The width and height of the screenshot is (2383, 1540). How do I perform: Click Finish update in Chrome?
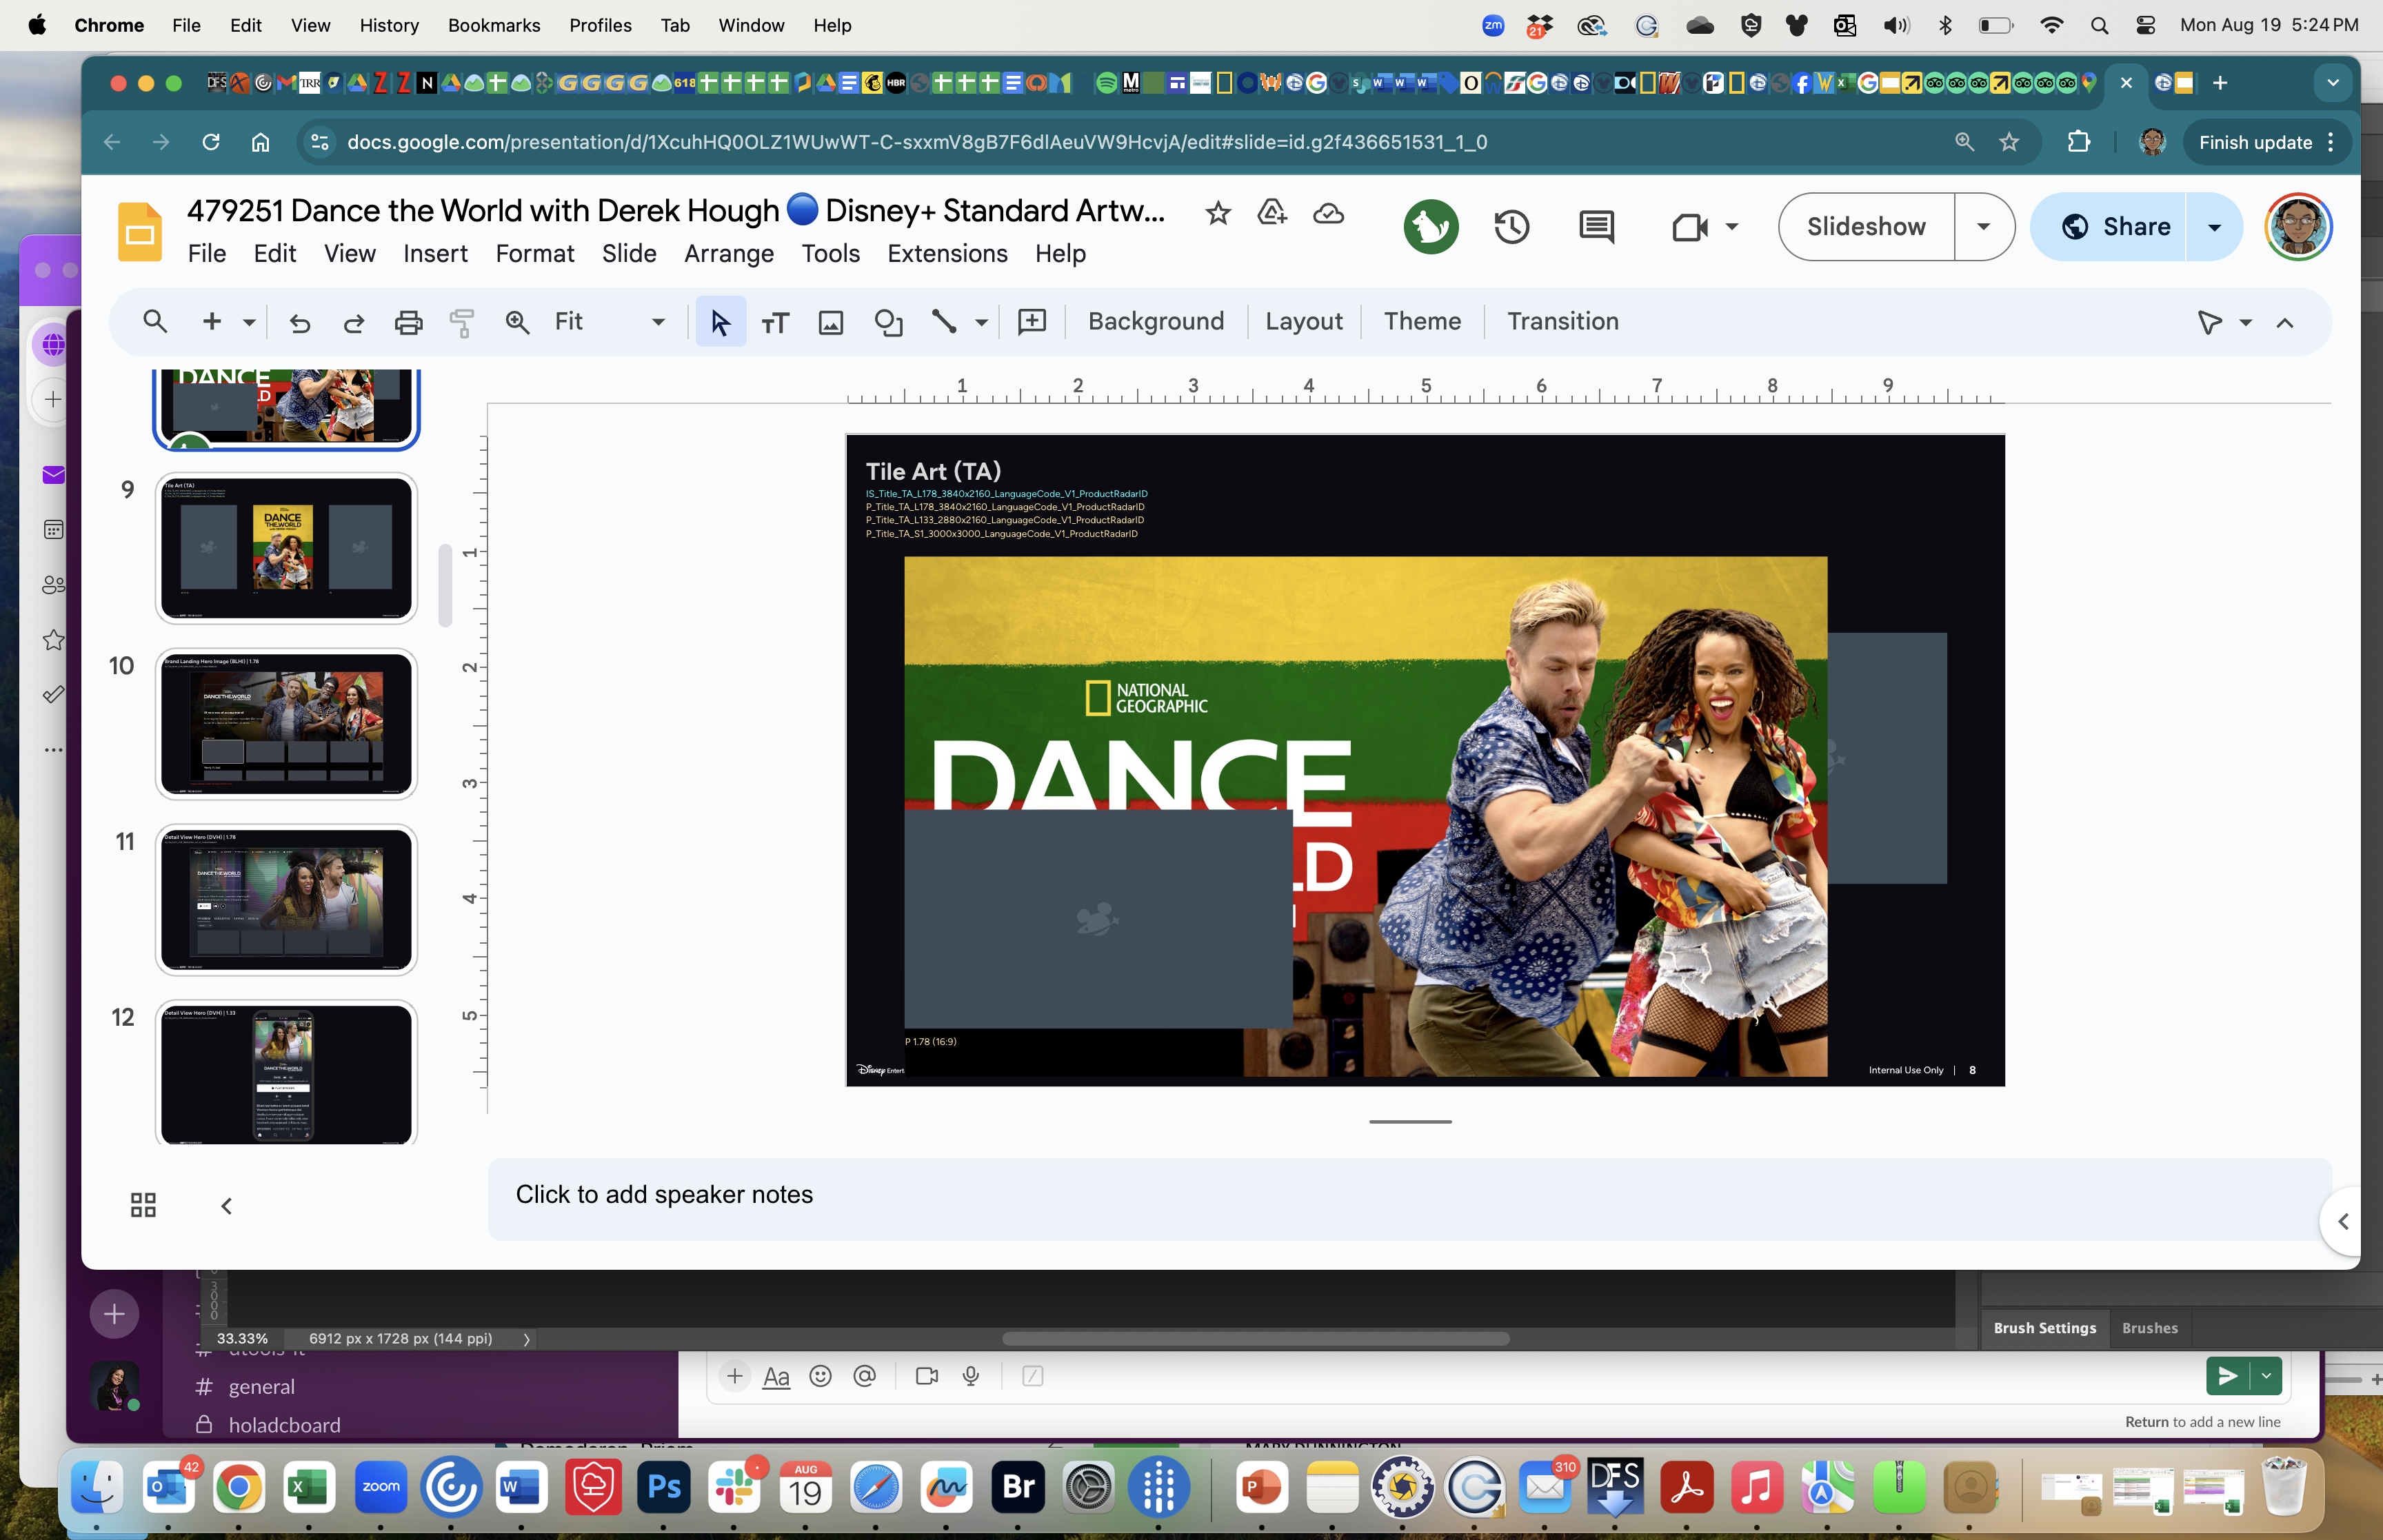[2265, 143]
